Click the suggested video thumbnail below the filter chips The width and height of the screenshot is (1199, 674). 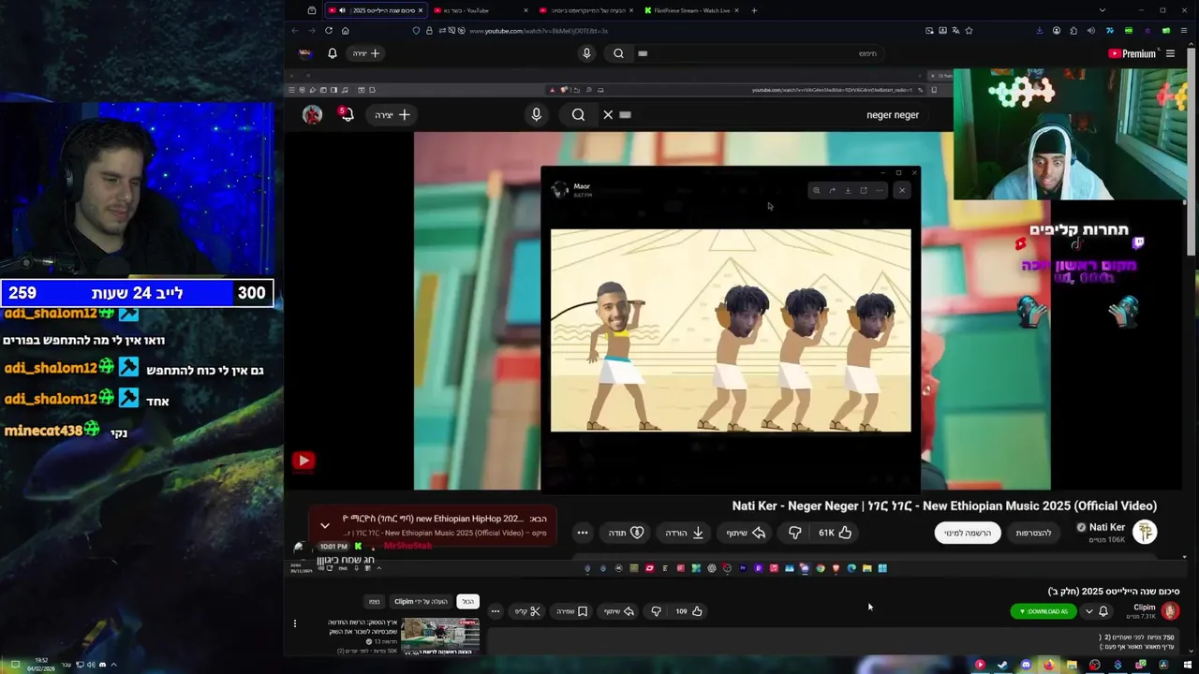coord(440,636)
